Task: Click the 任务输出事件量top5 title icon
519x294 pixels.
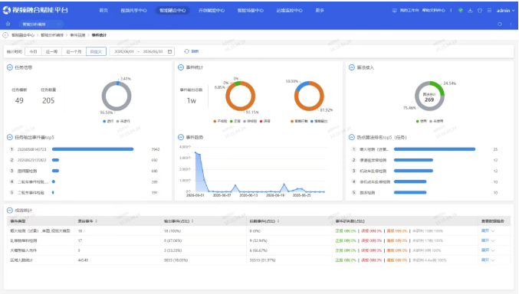Action: [x=10, y=137]
